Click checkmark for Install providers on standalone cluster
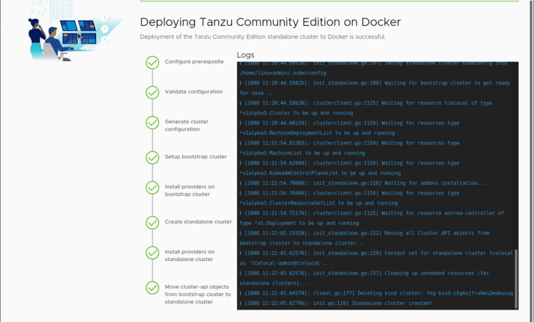 coord(152,253)
